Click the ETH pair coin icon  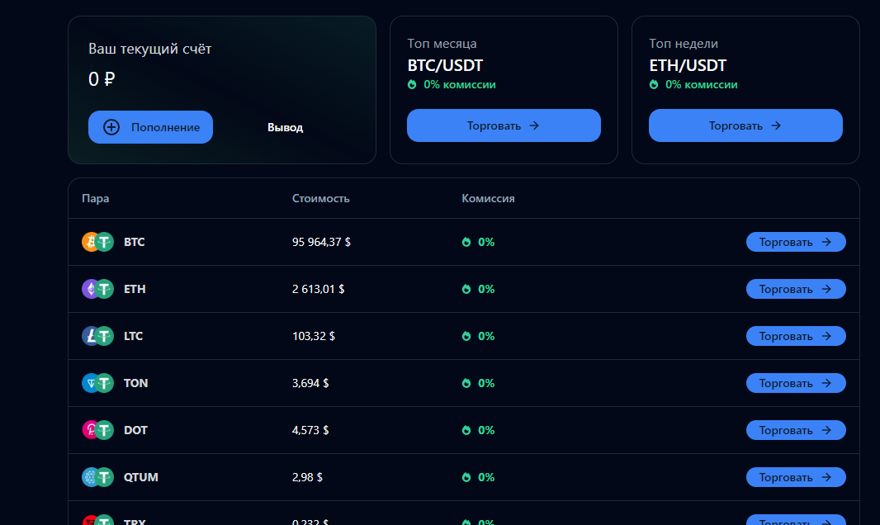coord(97,289)
